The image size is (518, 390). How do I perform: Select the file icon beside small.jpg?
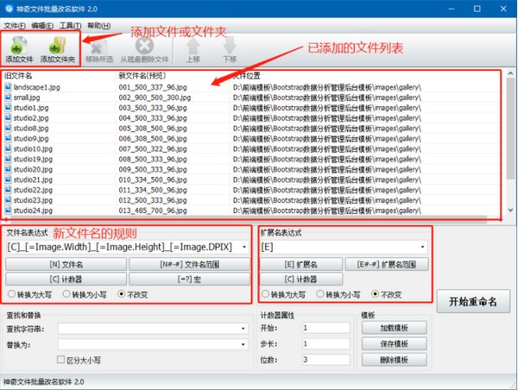click(x=9, y=97)
